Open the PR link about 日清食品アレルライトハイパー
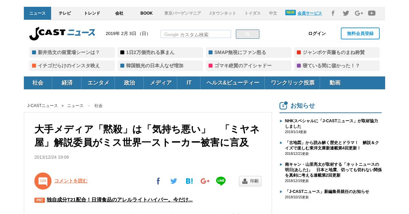This screenshot has width=409, height=214. tap(120, 200)
